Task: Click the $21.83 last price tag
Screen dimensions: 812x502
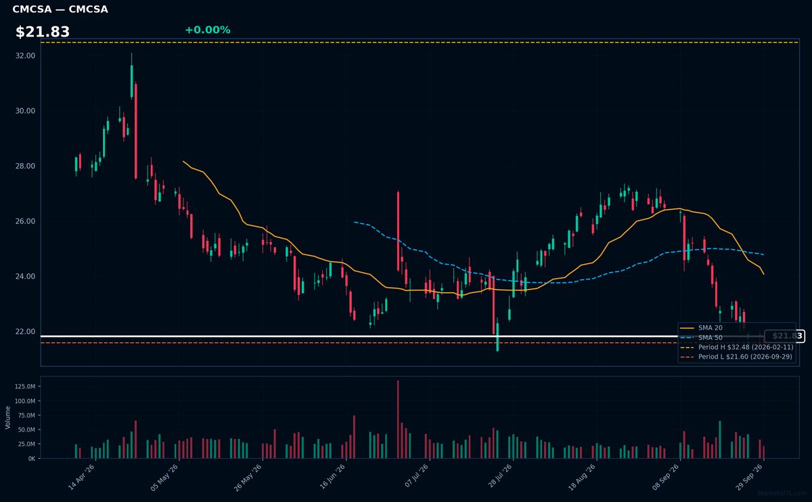Action: point(784,336)
